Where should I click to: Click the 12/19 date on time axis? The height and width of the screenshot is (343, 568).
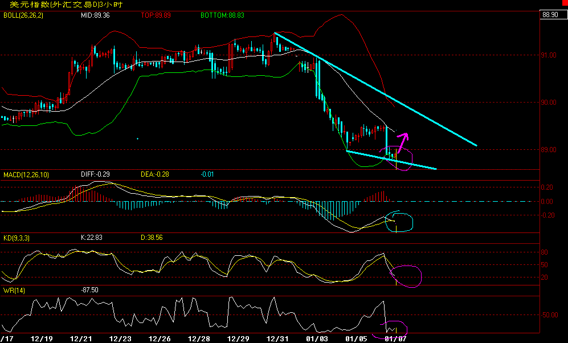pyautogui.click(x=42, y=339)
